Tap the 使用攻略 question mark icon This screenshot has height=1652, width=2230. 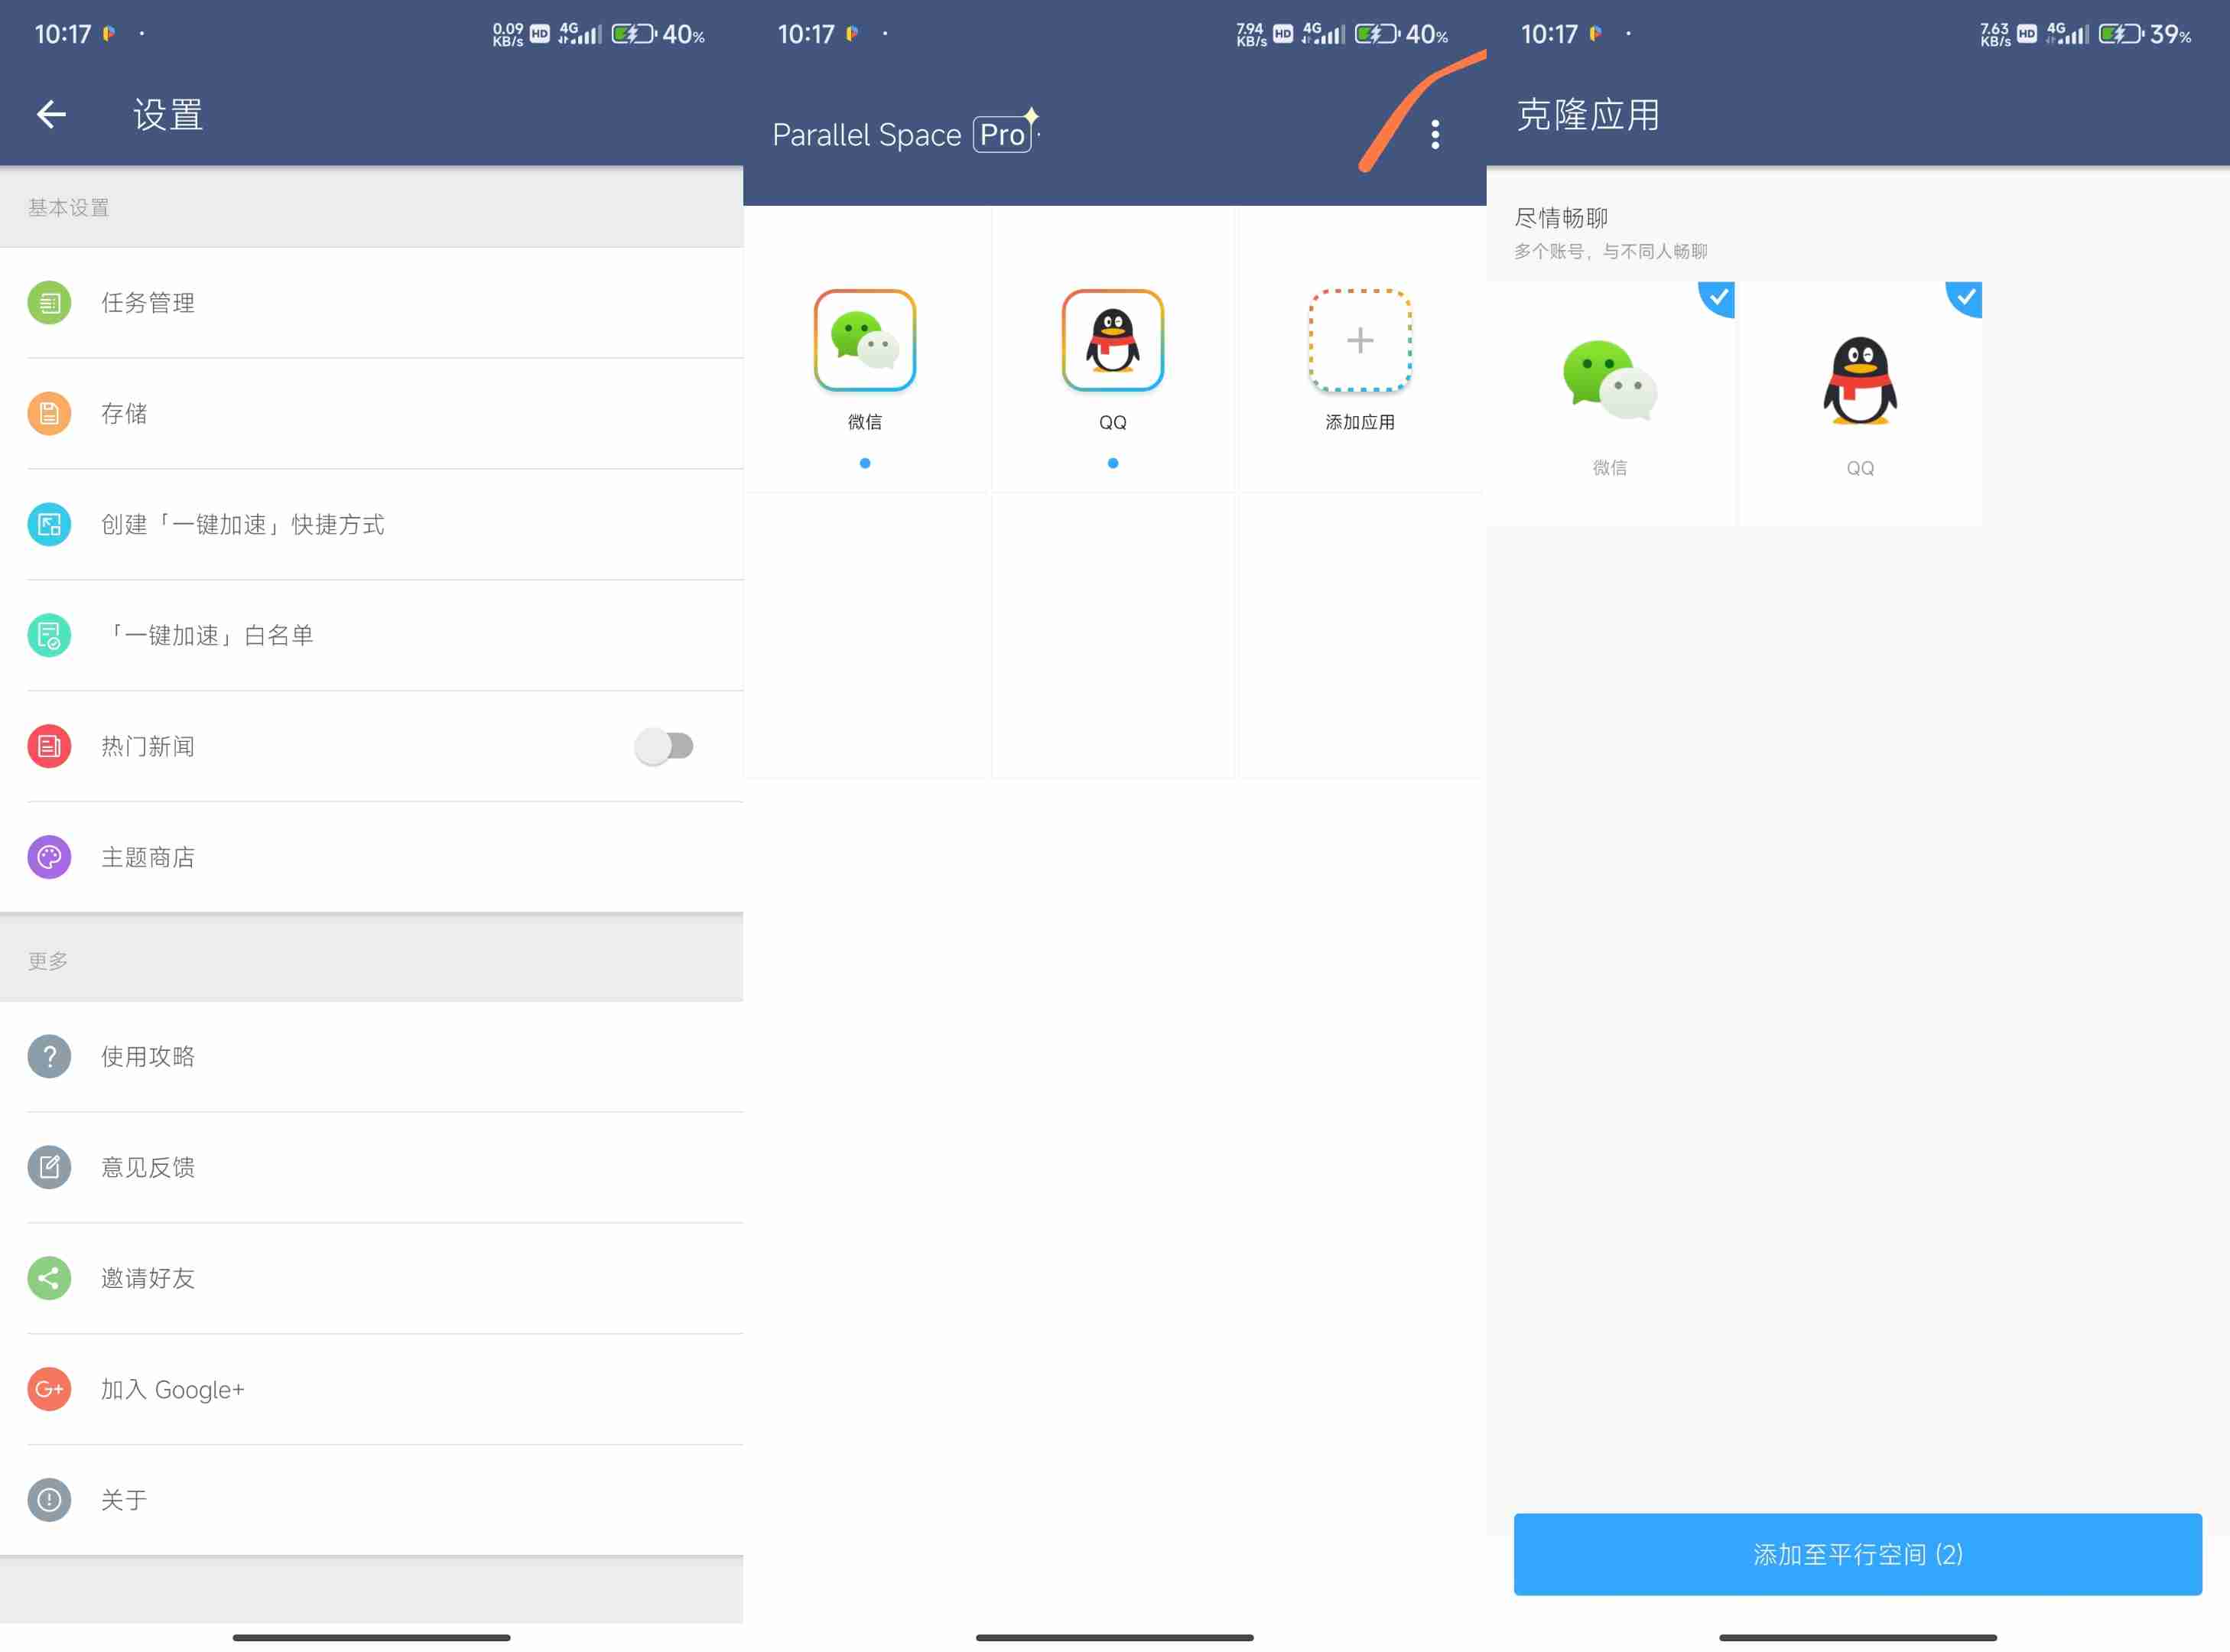tap(49, 1056)
